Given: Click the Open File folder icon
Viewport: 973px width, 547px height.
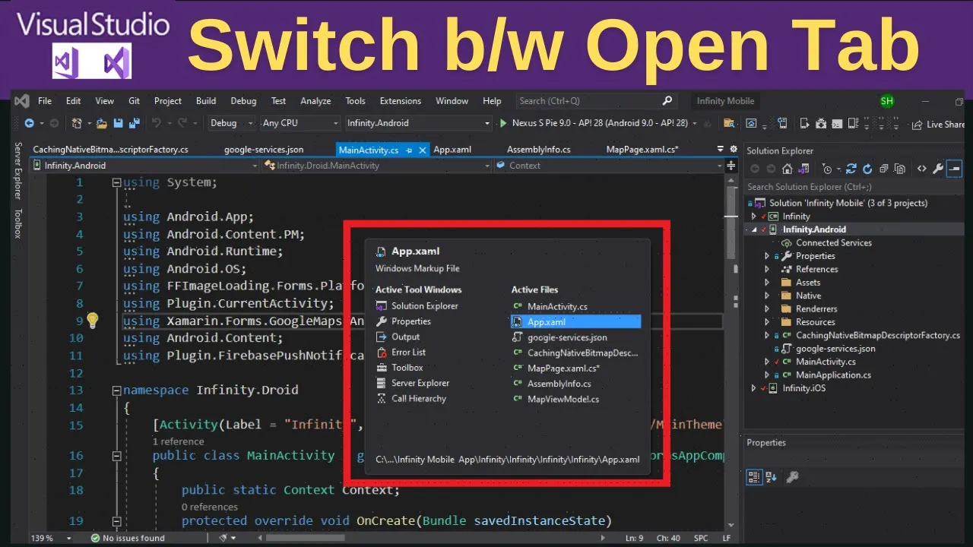Looking at the screenshot, I should click(x=103, y=123).
